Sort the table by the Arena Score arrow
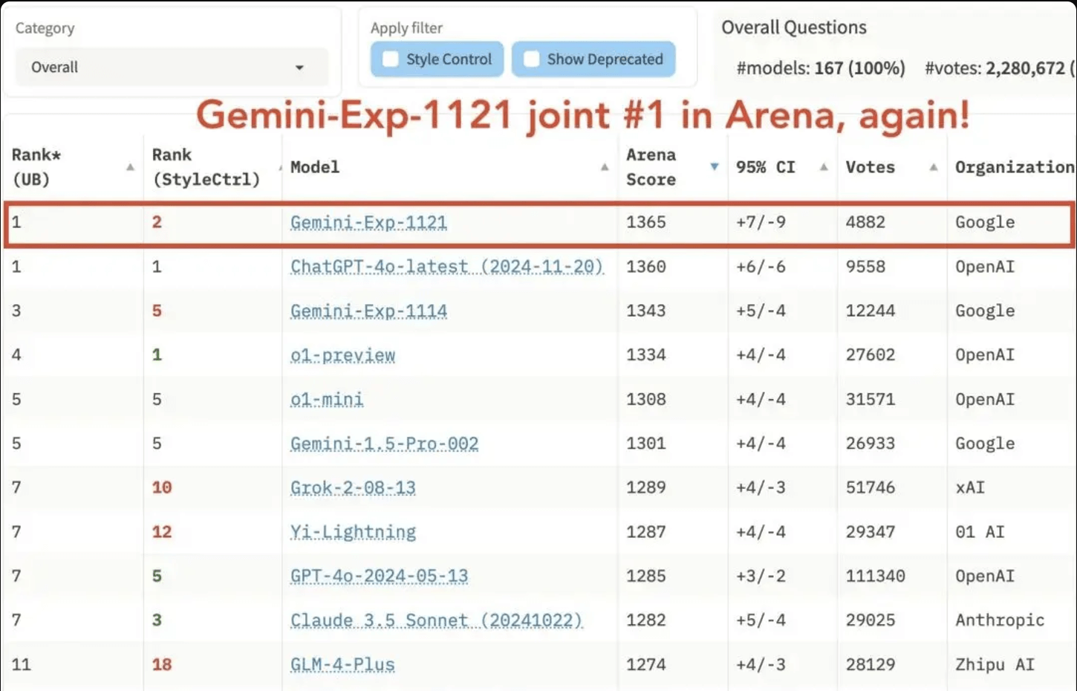Image resolution: width=1077 pixels, height=691 pixels. [x=714, y=166]
